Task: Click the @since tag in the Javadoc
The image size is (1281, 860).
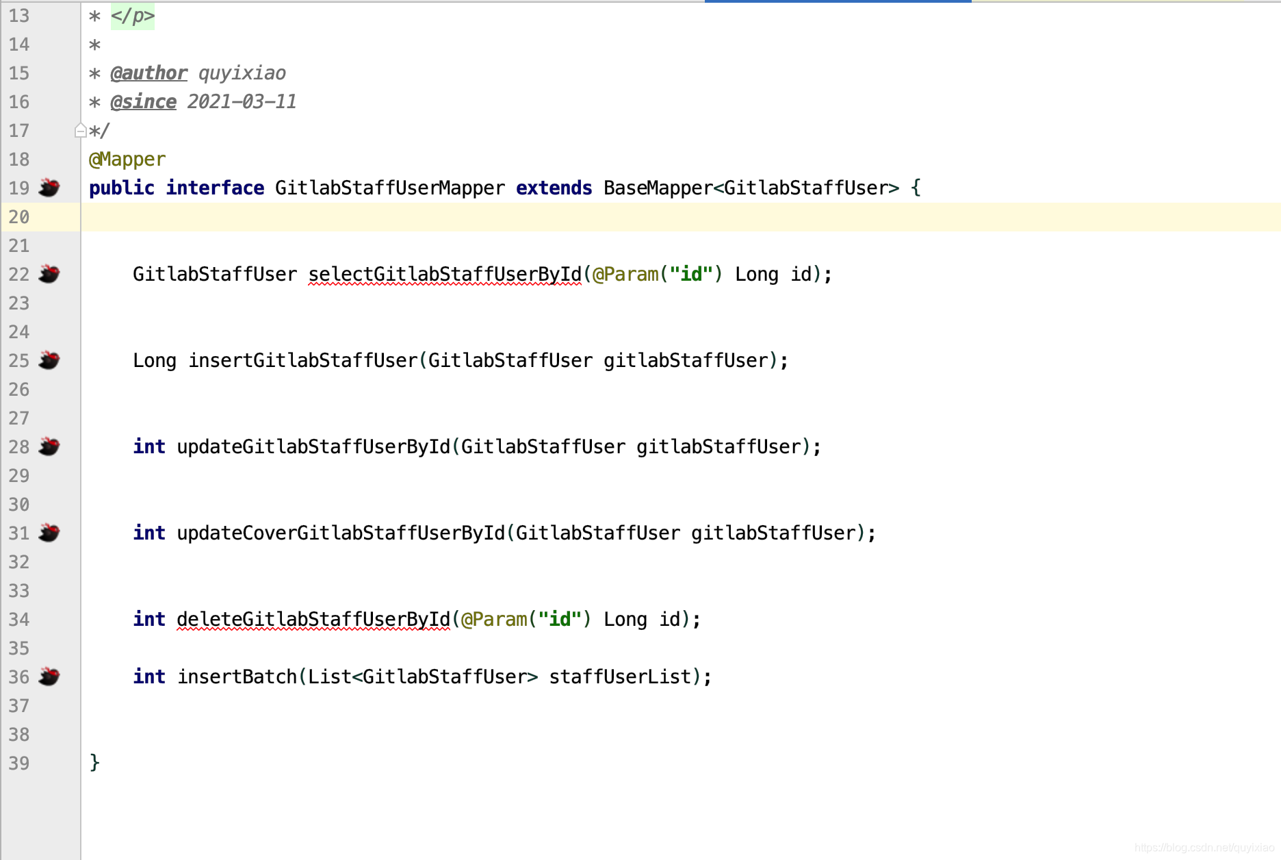Action: click(x=143, y=101)
